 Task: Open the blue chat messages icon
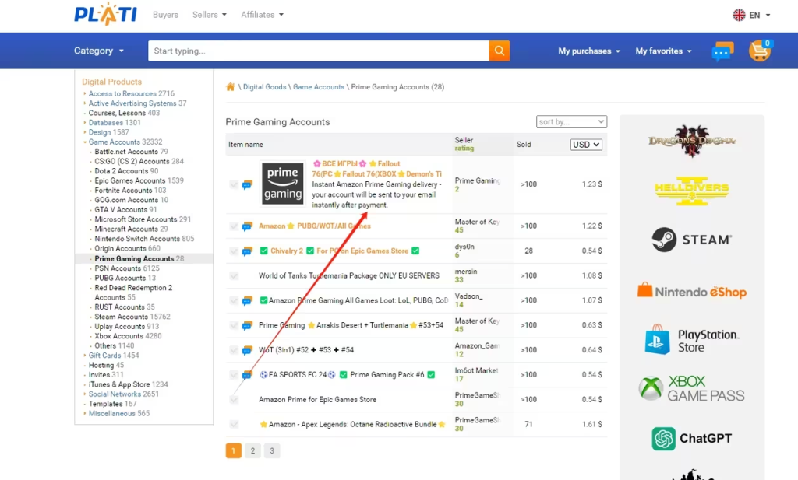(722, 51)
